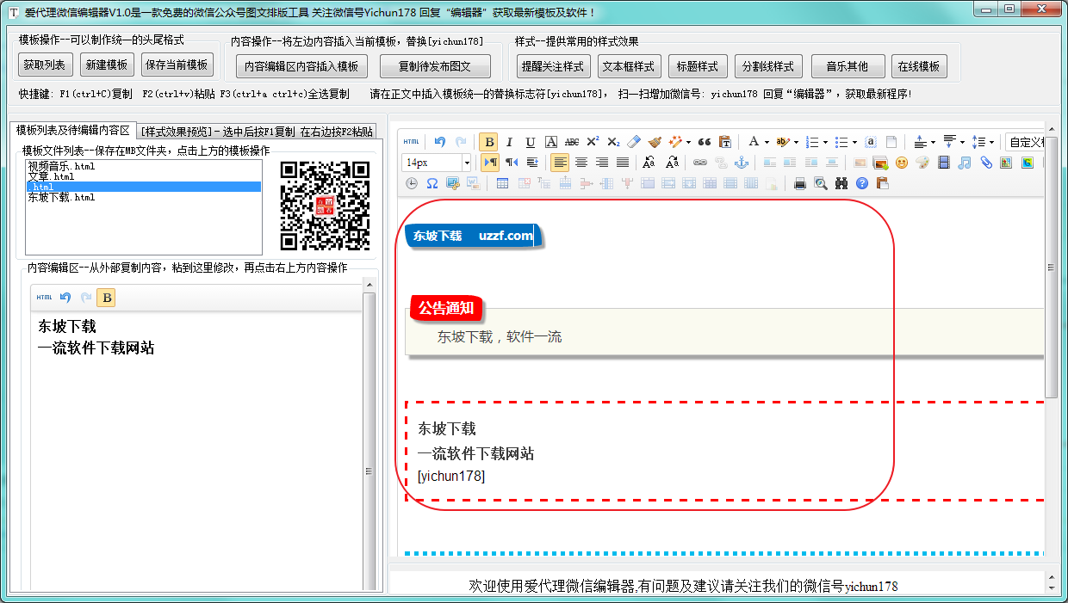Open 文本框样式 styles

[629, 66]
